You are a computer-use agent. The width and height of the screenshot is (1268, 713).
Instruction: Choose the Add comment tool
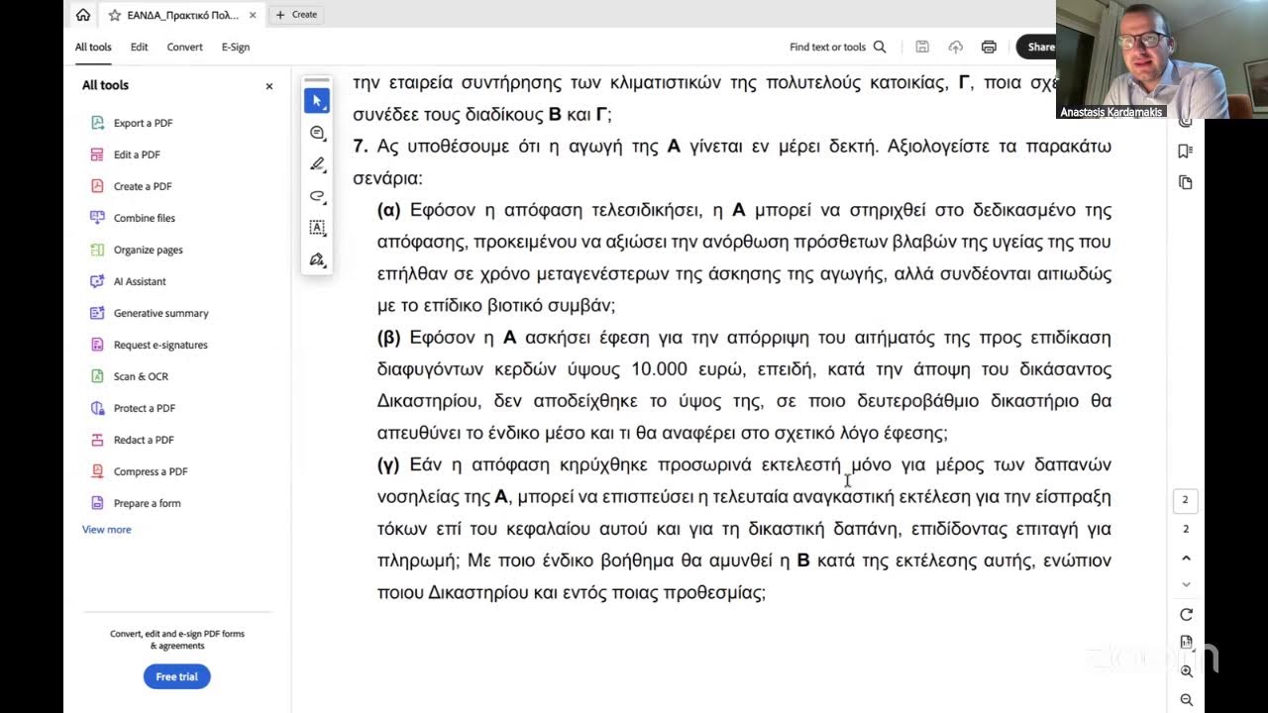(x=317, y=133)
